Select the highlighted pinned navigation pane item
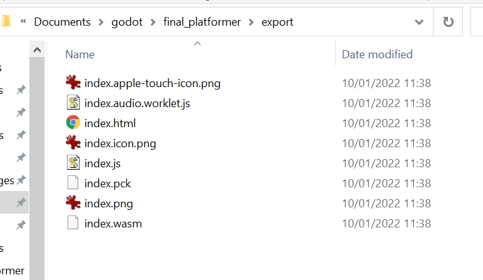 (14, 202)
